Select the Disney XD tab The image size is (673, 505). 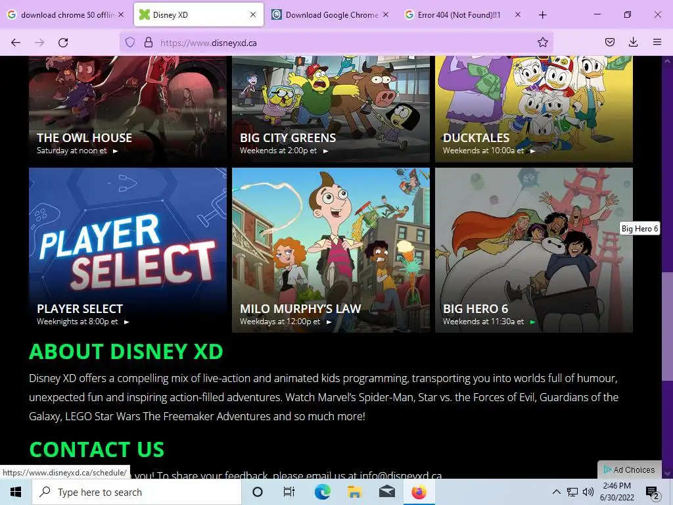198,14
